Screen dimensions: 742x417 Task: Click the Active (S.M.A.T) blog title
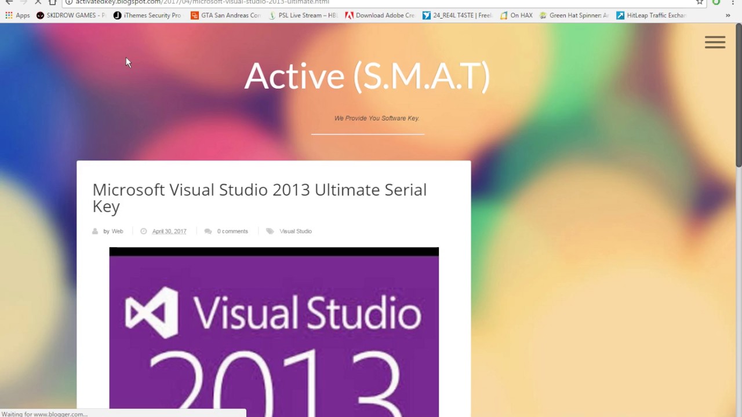click(x=367, y=76)
